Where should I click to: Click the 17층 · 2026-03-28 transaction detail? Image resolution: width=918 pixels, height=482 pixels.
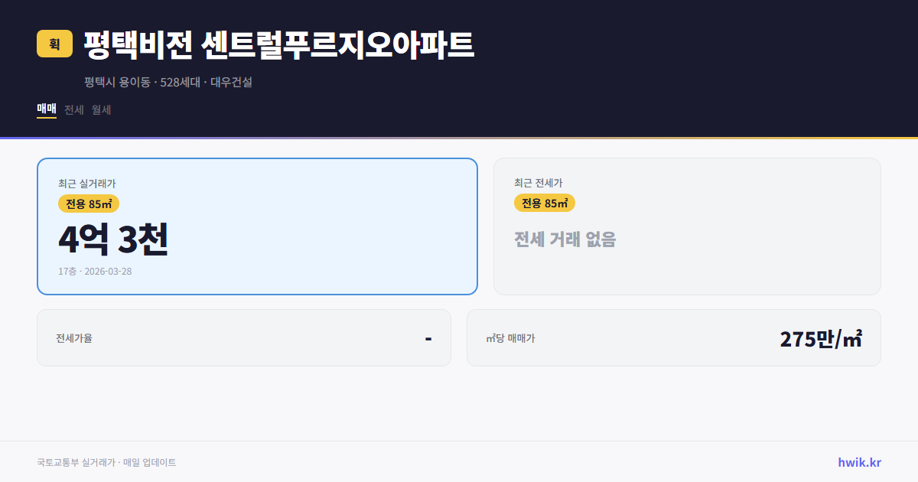(95, 271)
